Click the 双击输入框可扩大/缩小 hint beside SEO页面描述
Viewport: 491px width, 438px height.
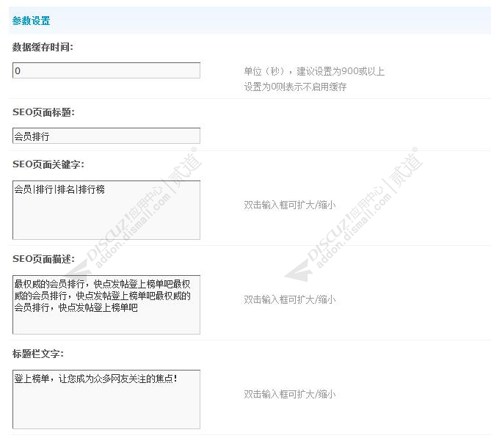pos(290,299)
